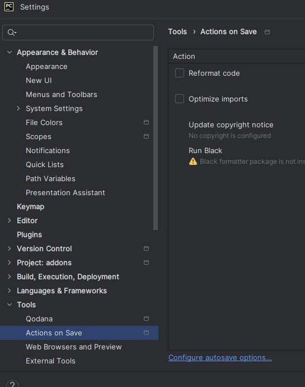Screen dimensions: 305x387
Task: Click project-level icon beside Version Control
Action: pyautogui.click(x=146, y=248)
